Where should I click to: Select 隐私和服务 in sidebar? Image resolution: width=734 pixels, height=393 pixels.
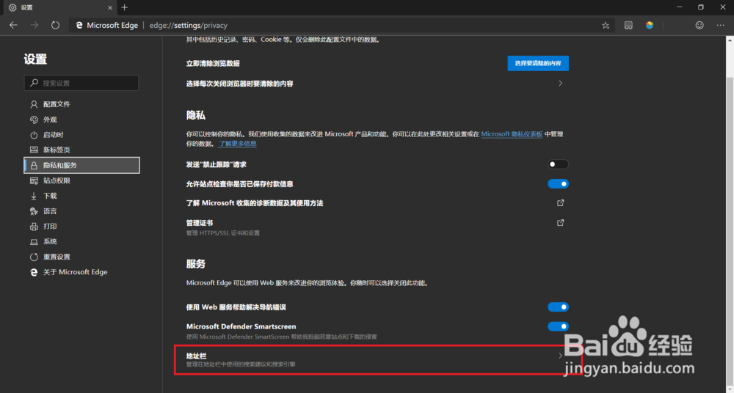(x=81, y=165)
